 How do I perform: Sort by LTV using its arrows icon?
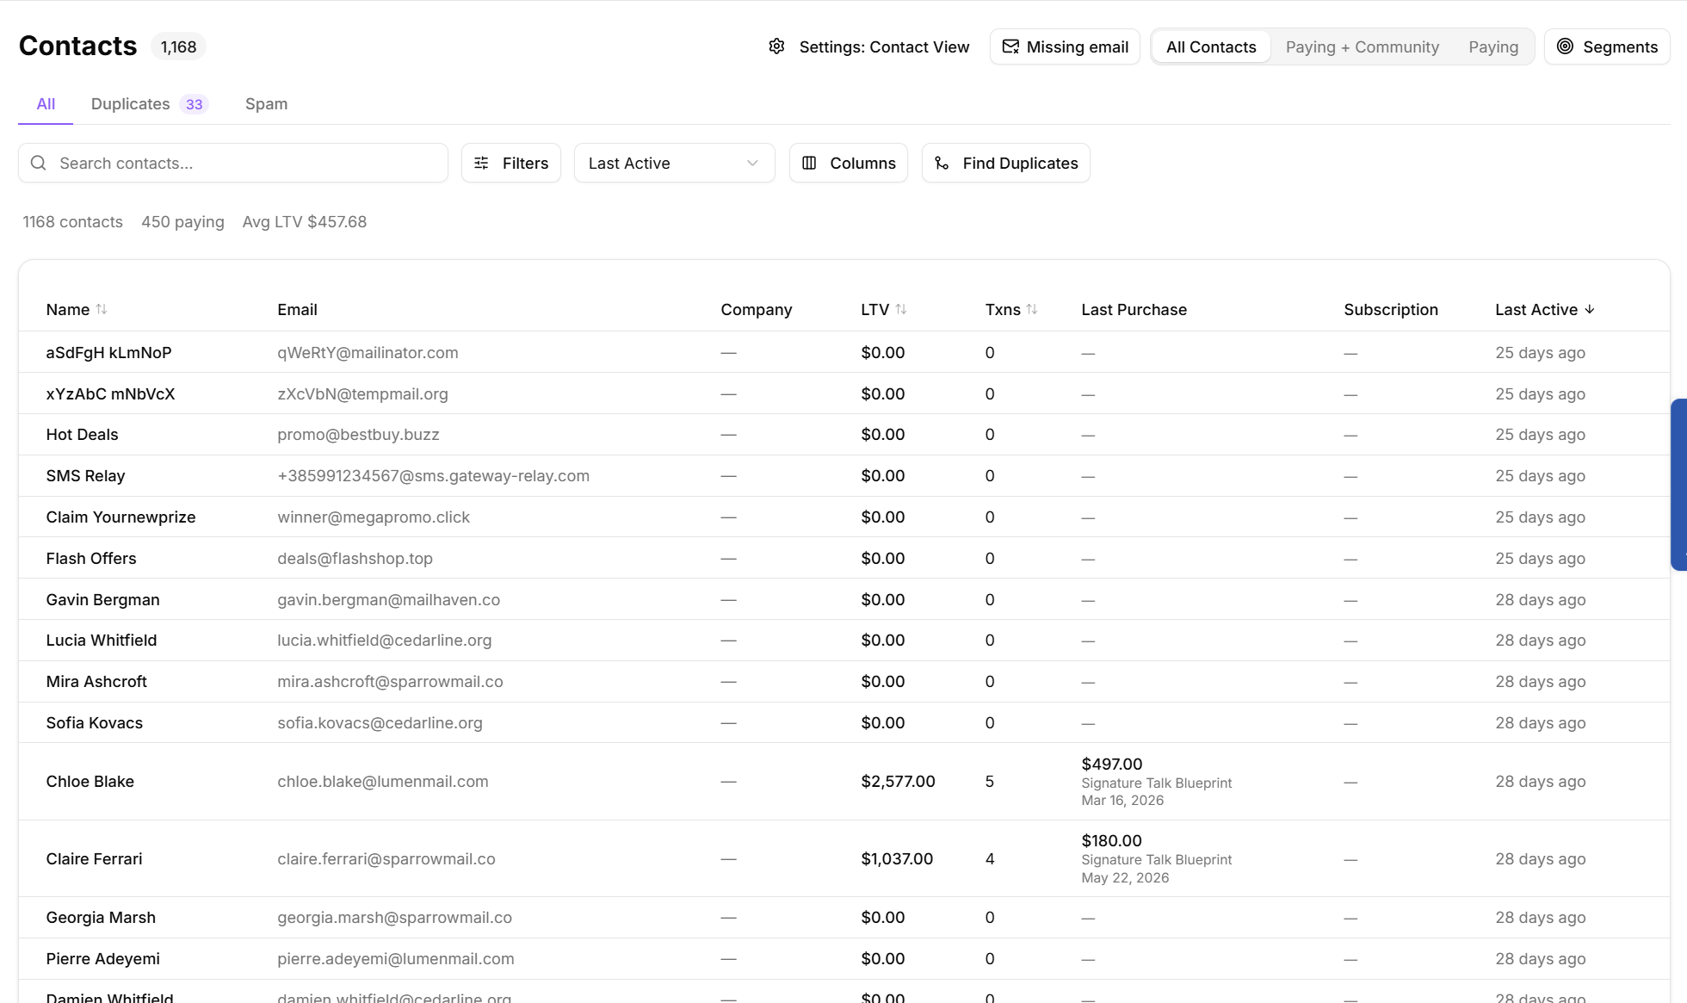(901, 309)
